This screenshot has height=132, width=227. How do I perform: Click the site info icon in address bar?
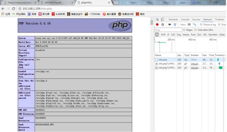pyautogui.click(x=20, y=8)
